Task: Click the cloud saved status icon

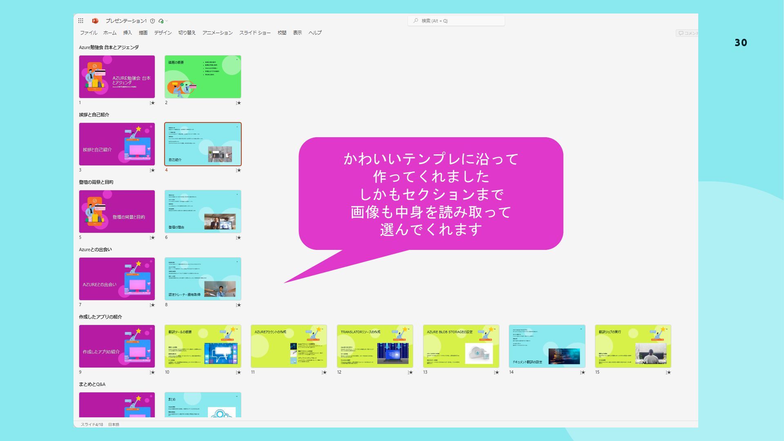Action: 161,21
